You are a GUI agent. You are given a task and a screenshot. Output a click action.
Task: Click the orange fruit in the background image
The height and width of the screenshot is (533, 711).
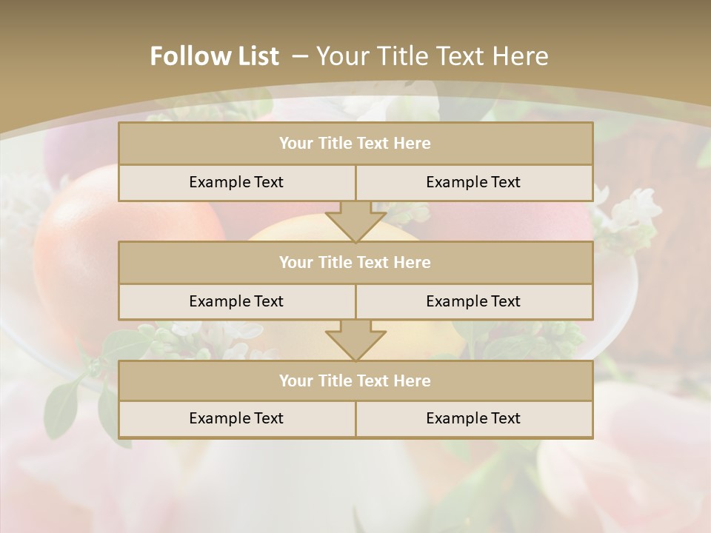point(74,244)
